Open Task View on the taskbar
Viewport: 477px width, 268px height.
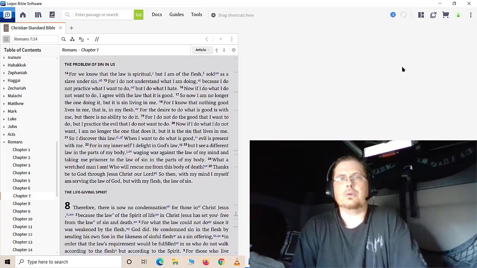144,262
